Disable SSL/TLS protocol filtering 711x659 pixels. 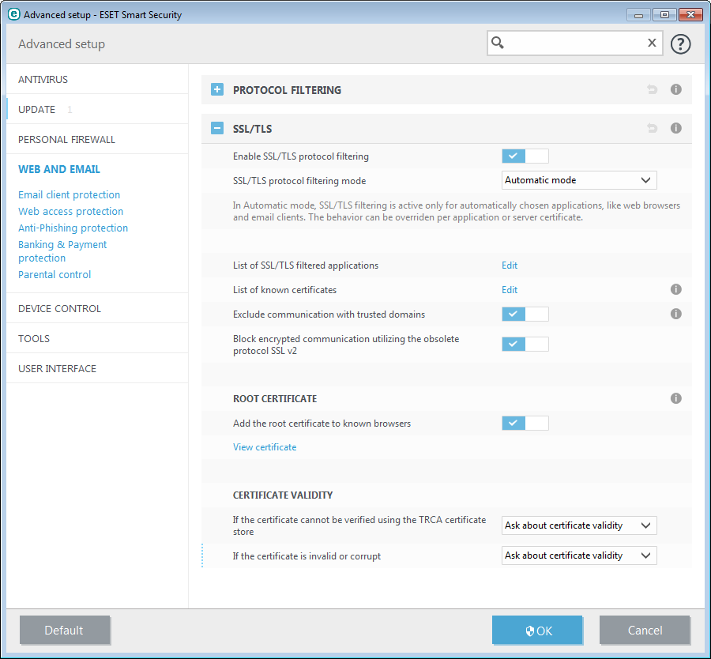pos(525,156)
